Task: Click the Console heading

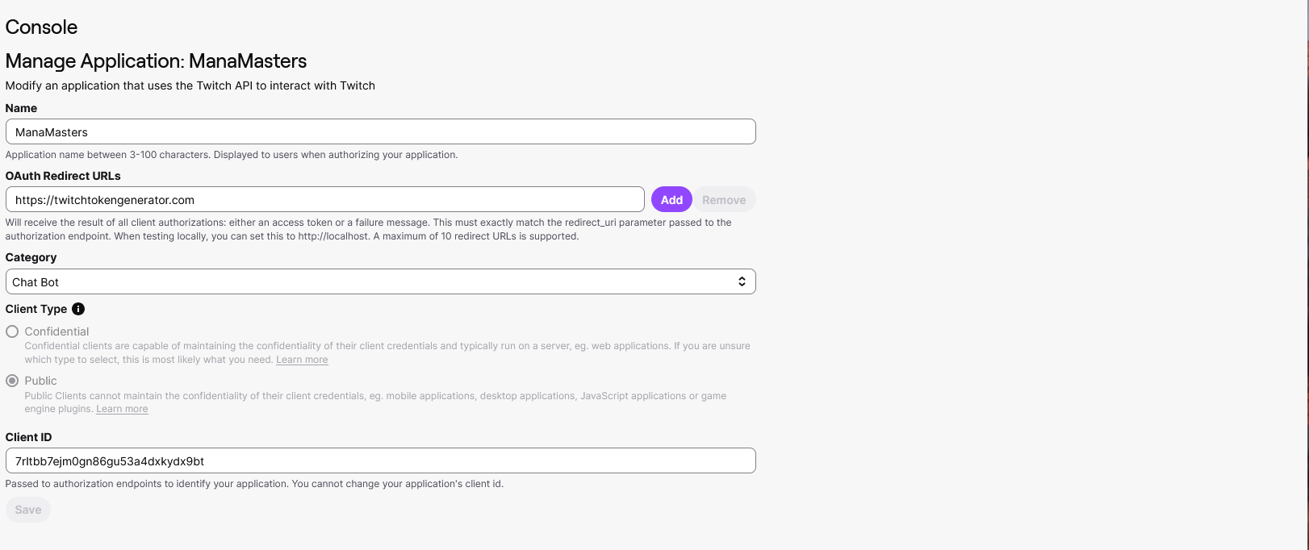Action: pyautogui.click(x=41, y=27)
